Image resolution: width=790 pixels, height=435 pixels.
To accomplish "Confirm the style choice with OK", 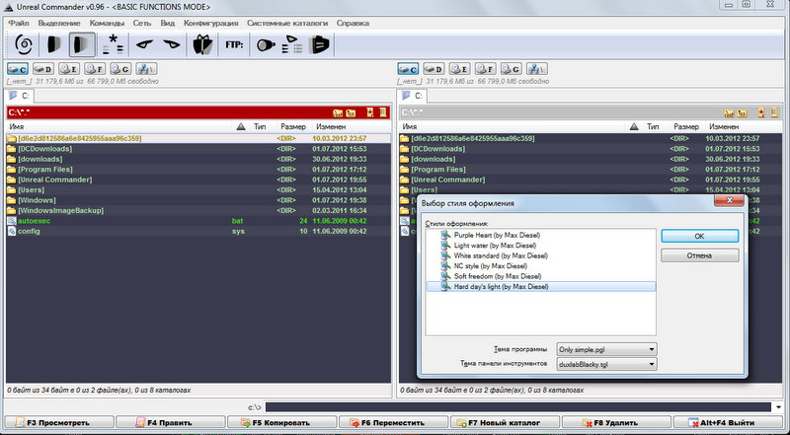I will click(699, 236).
